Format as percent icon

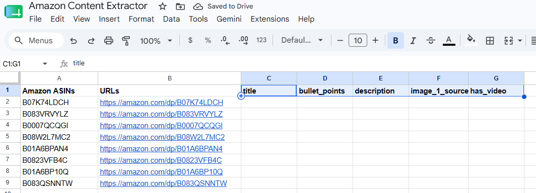pos(208,40)
